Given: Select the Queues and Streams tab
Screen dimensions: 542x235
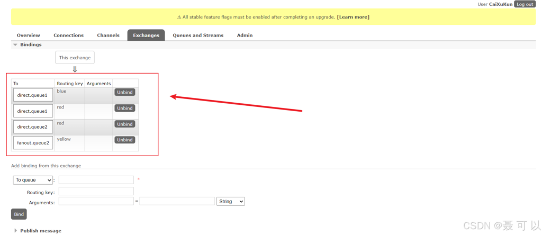Looking at the screenshot, I should pos(198,35).
